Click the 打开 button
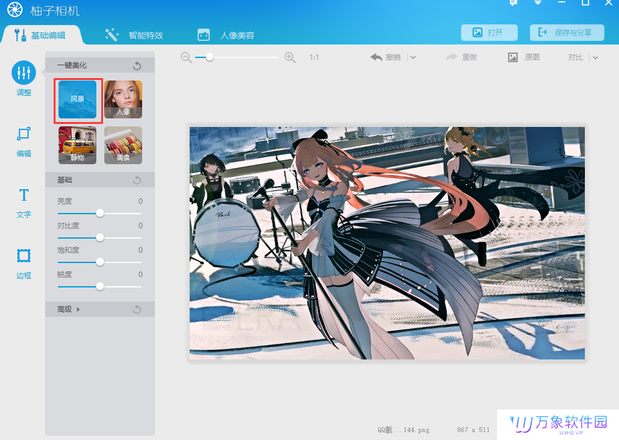This screenshot has height=440, width=619. tap(489, 32)
